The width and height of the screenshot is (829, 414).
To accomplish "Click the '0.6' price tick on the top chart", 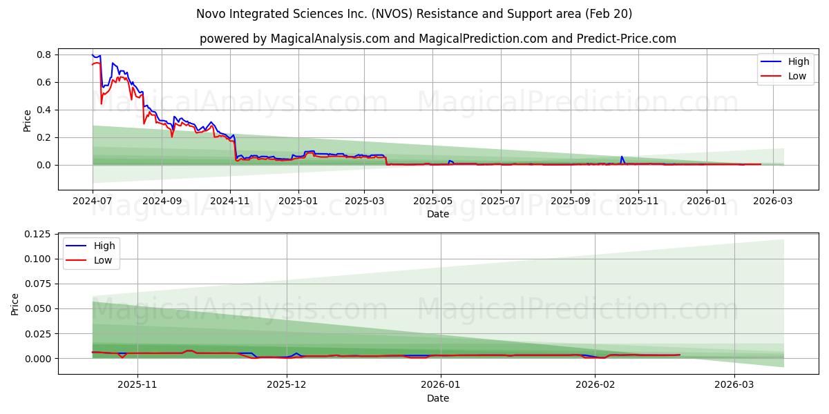I will pos(45,82).
